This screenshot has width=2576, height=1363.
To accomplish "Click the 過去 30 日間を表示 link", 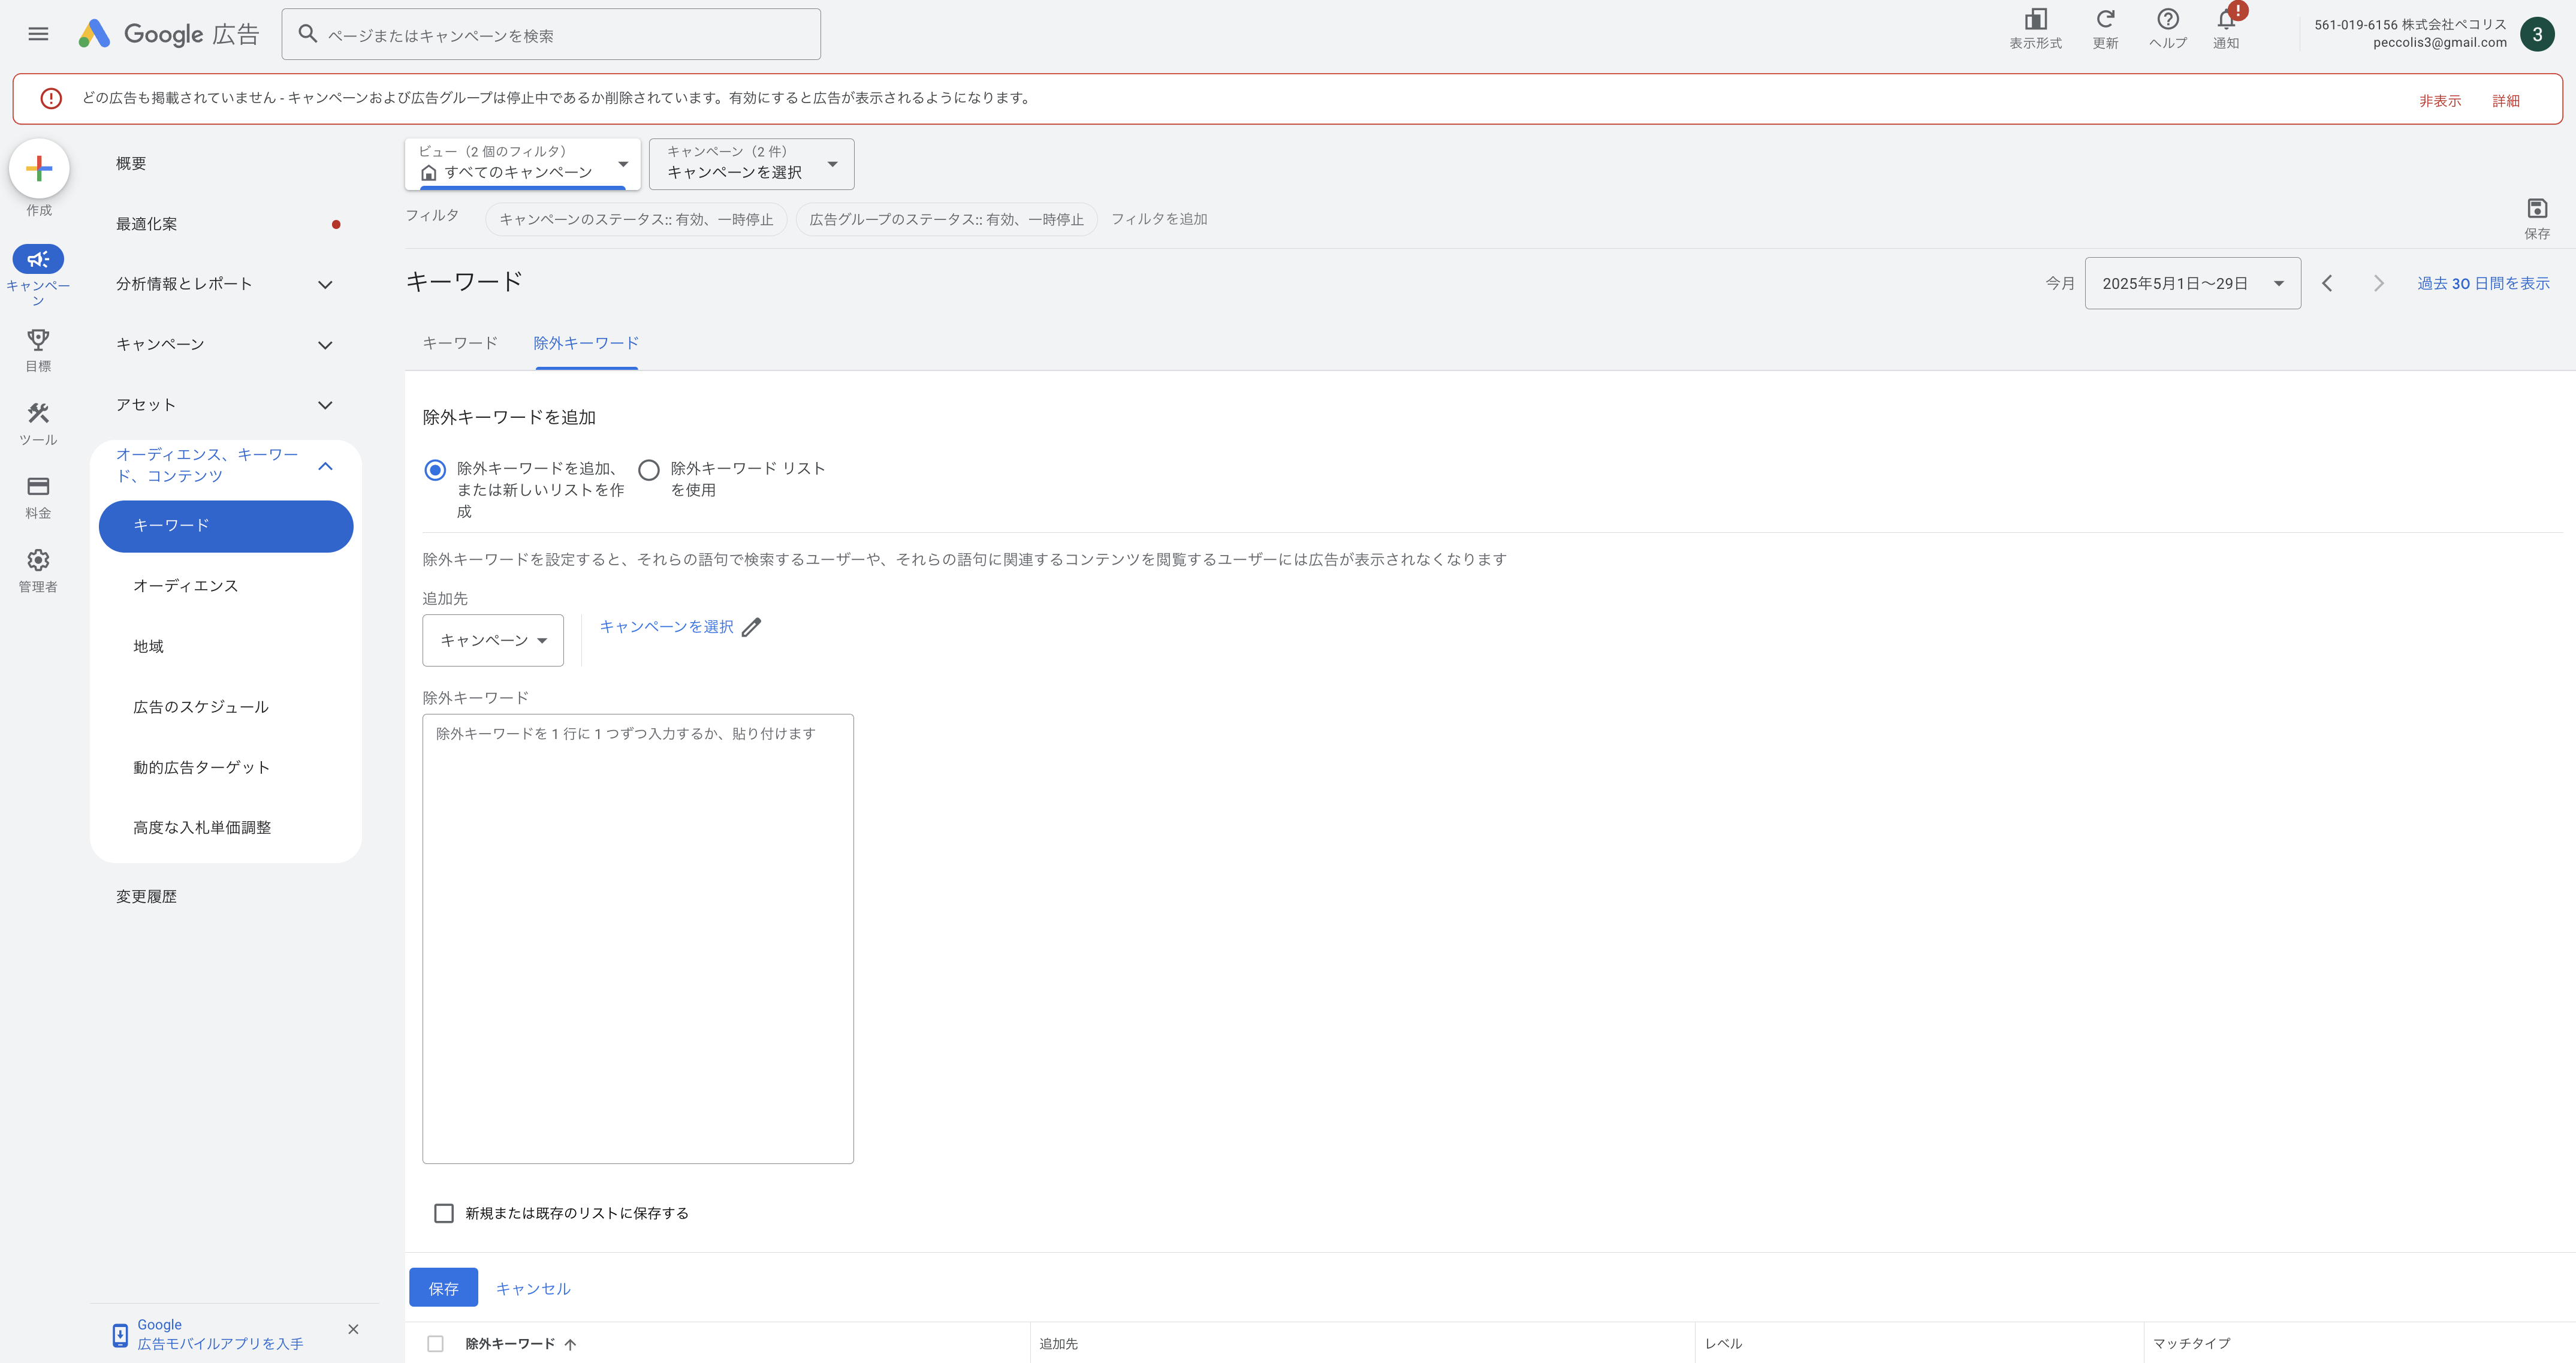I will (x=2483, y=284).
